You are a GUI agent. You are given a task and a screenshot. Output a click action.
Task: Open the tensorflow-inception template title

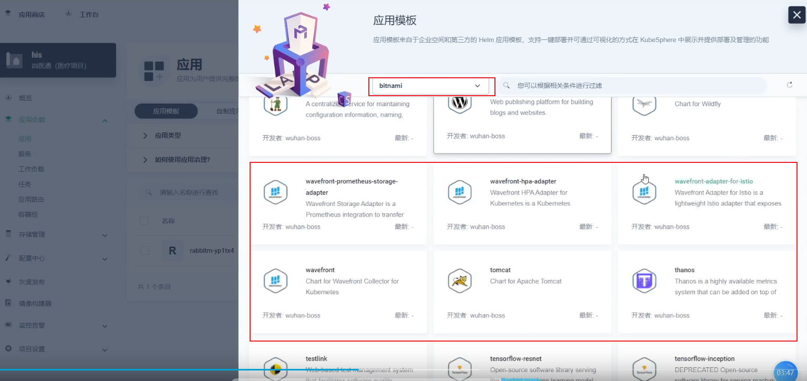tap(705, 359)
